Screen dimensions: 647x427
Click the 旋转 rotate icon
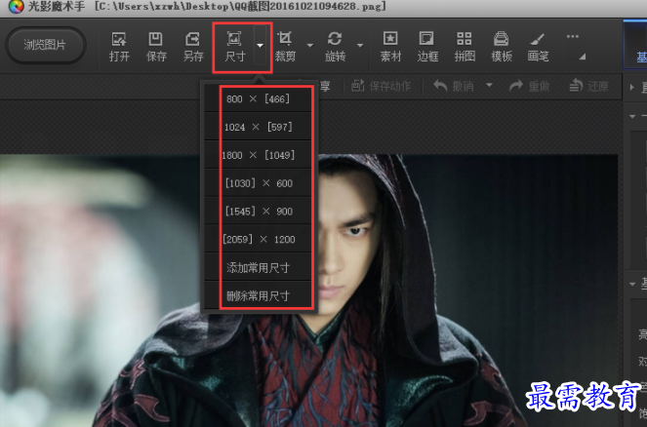point(335,47)
